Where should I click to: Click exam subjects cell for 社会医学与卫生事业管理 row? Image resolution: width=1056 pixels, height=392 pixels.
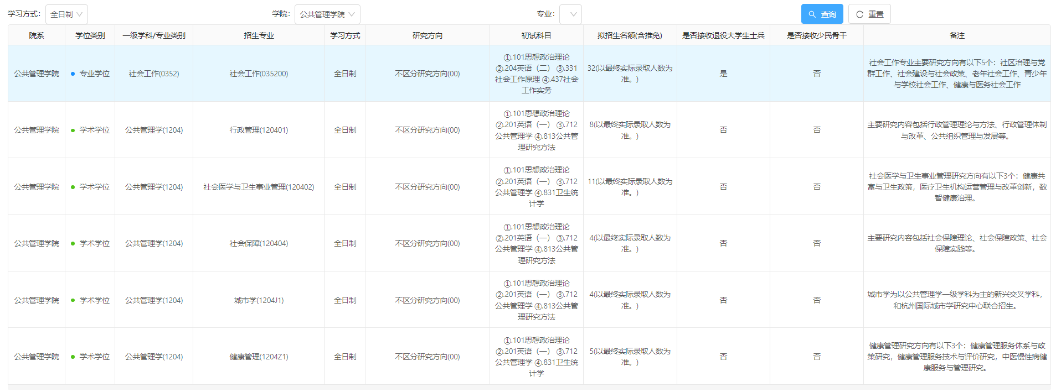coord(537,187)
